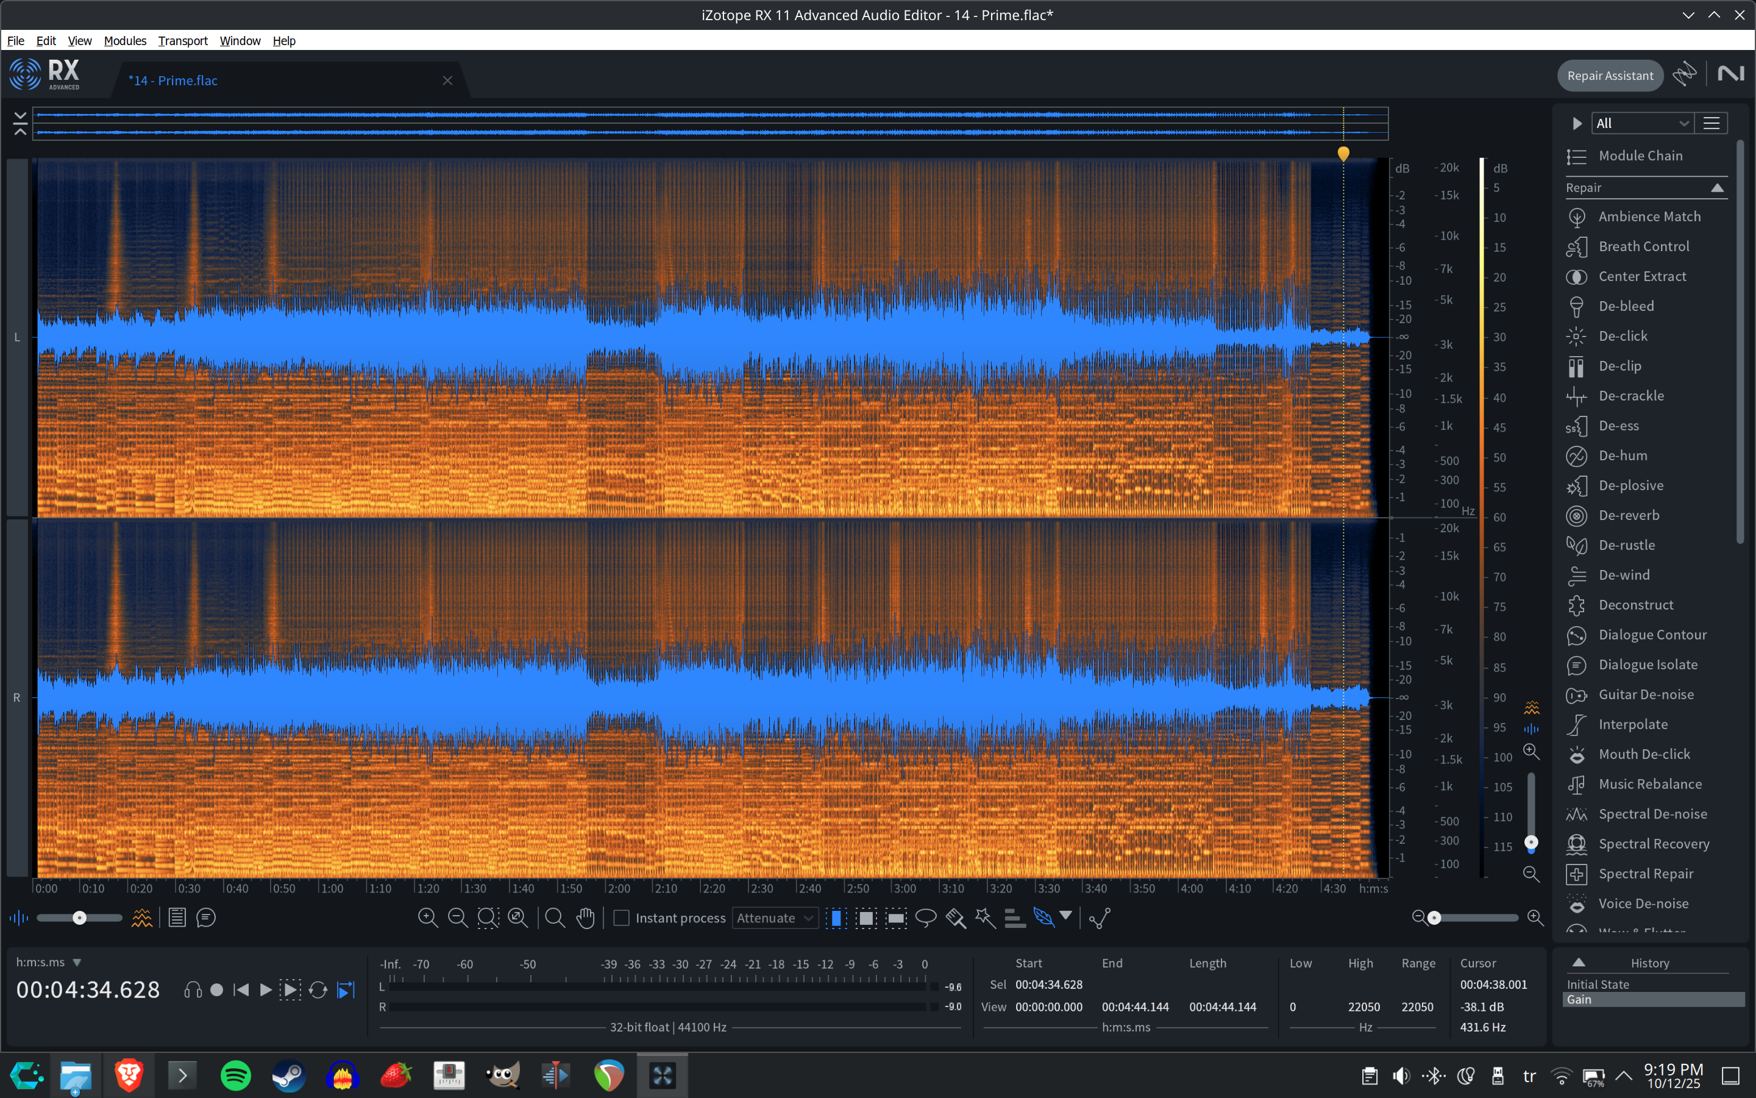Viewport: 1756px width, 1098px height.
Task: Open the Window menu
Action: [x=240, y=41]
